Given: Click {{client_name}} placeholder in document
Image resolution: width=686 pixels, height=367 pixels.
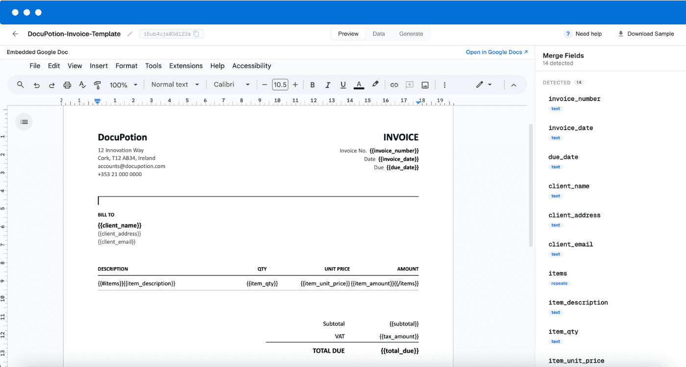Looking at the screenshot, I should click(120, 226).
